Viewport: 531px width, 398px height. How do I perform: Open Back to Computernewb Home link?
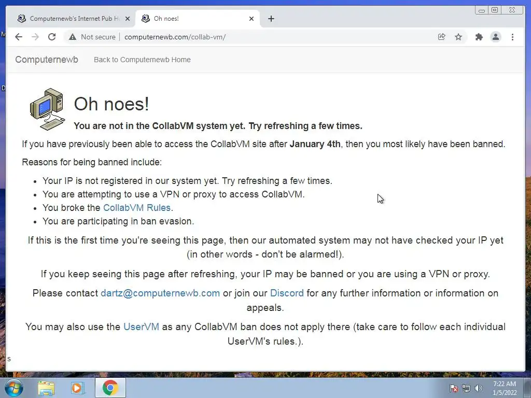click(142, 60)
